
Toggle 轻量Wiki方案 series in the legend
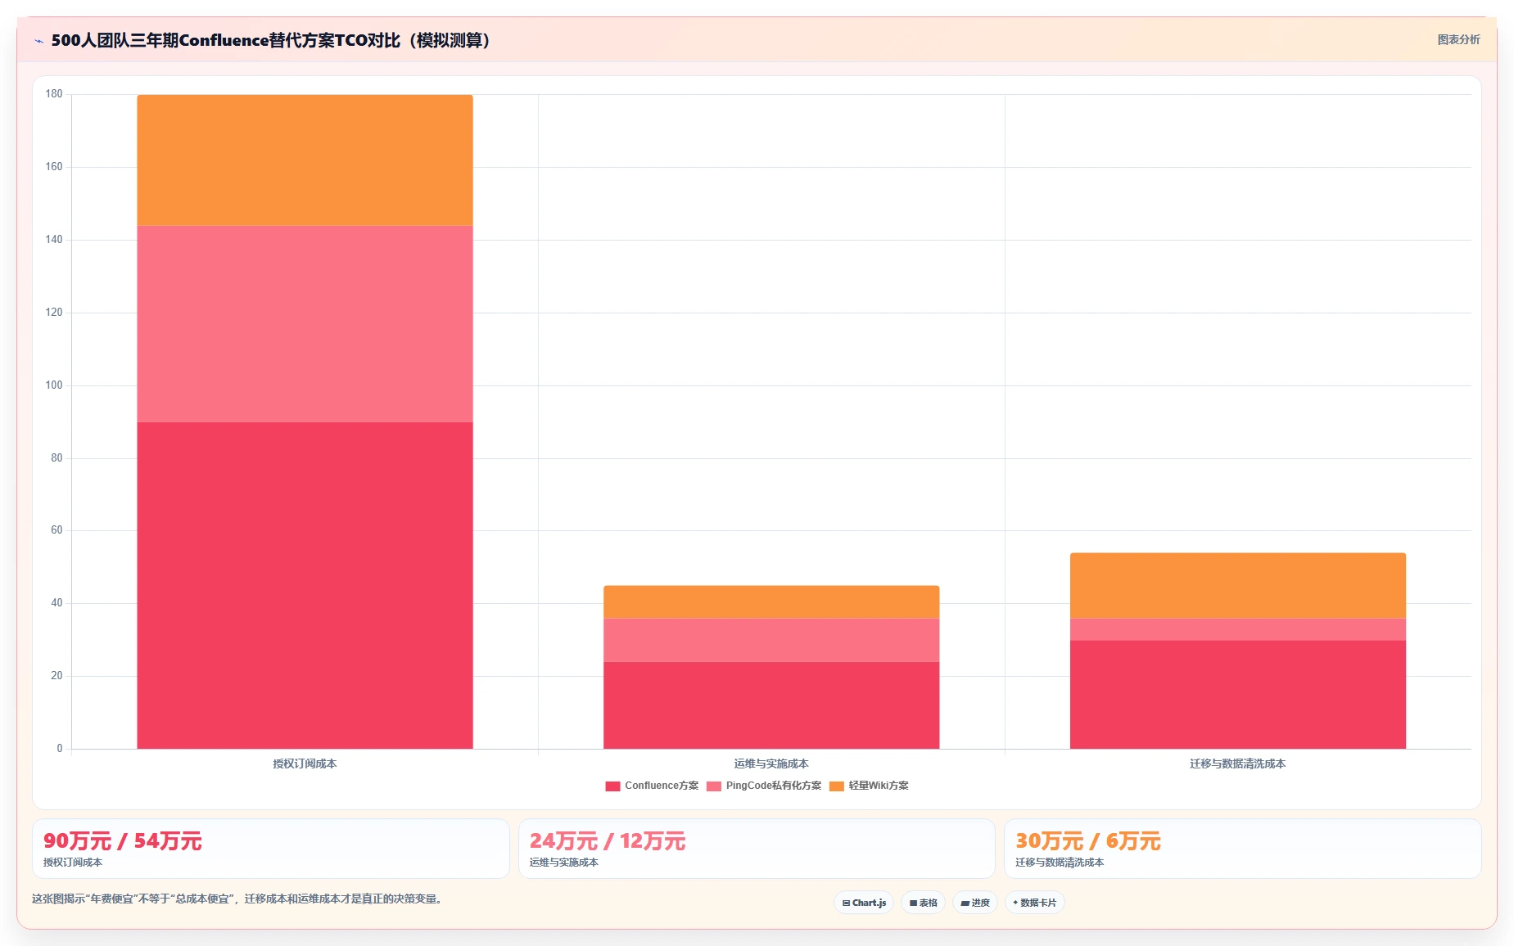coord(869,786)
